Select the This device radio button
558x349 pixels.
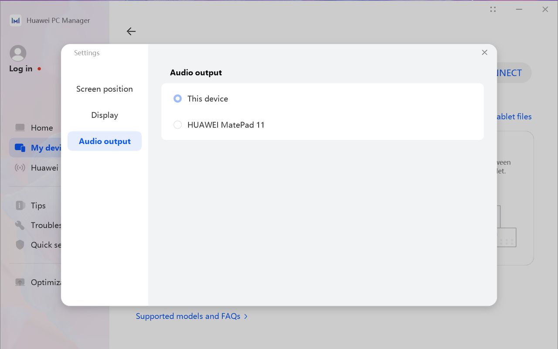pyautogui.click(x=177, y=99)
